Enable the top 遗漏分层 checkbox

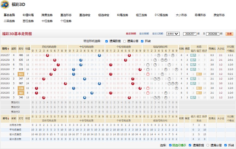[125, 41]
